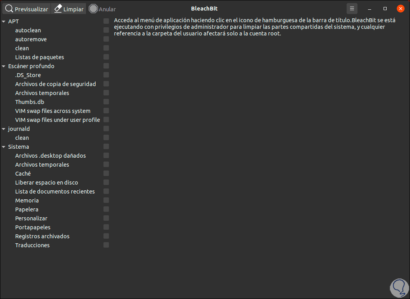This screenshot has width=410, height=299.
Task: Select the Memoria row
Action: pos(27,201)
